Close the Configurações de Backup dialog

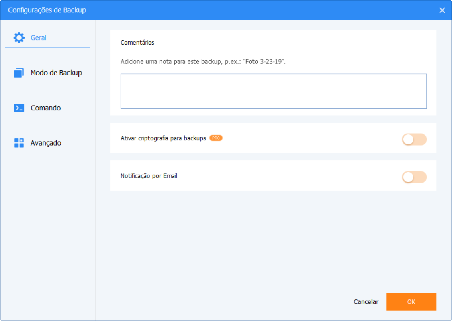[442, 10]
